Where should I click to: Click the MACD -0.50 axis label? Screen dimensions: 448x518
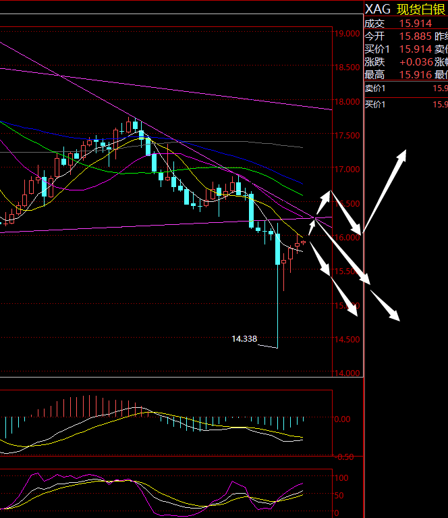(x=344, y=457)
